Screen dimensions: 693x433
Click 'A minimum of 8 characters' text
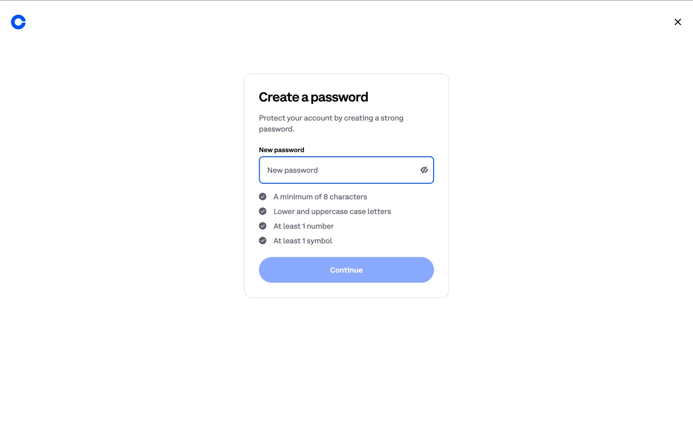pos(320,197)
